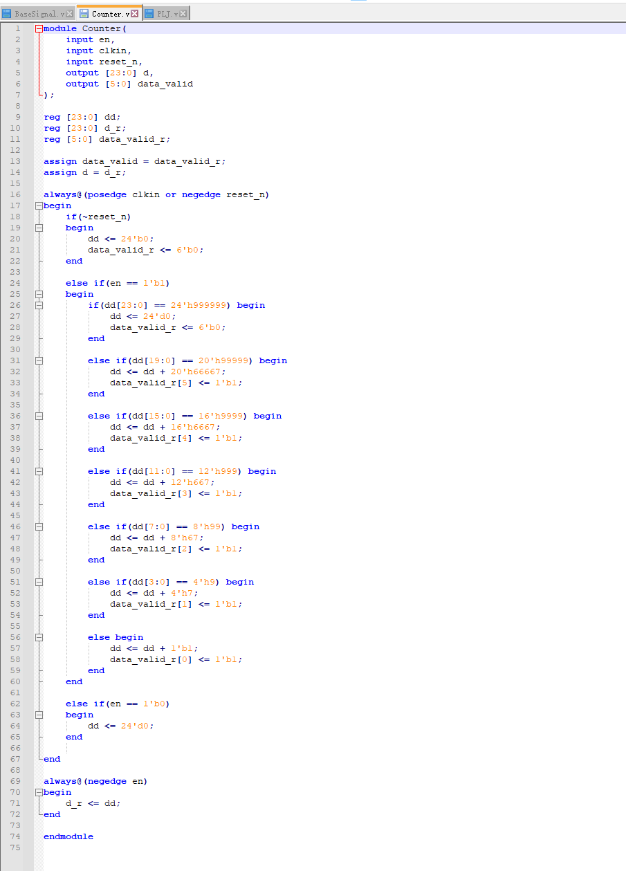Click 'data_valid_r[2] <= 1'b1;' line
The height and width of the screenshot is (871, 626).
point(176,549)
